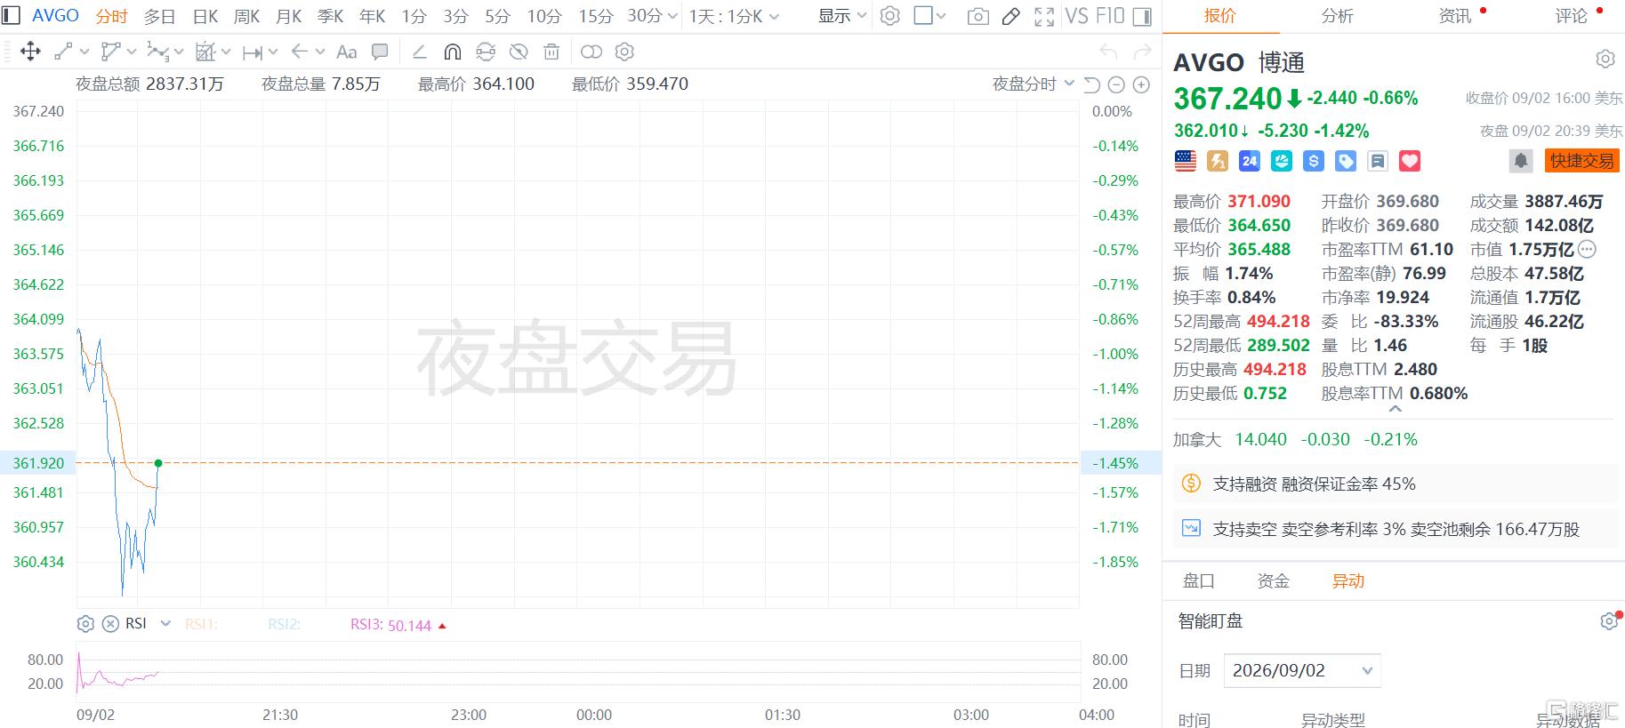Hide all drawings with eye icon
This screenshot has height=728, width=1625.
[519, 52]
